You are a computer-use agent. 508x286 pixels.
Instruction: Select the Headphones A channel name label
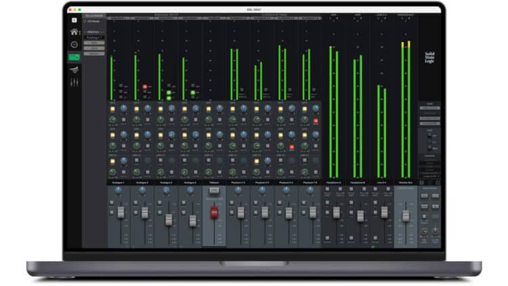(x=333, y=183)
